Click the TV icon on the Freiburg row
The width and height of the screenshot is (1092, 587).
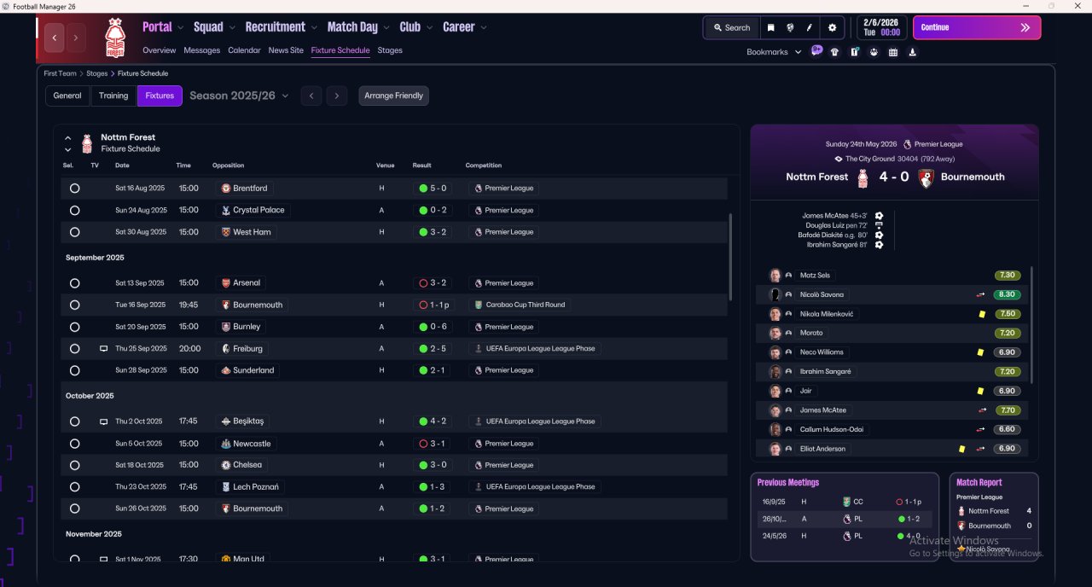[103, 349]
